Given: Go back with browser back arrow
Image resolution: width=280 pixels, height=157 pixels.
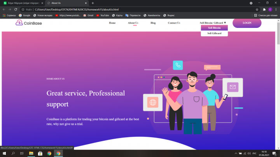Looking at the screenshot, I should point(4,9).
